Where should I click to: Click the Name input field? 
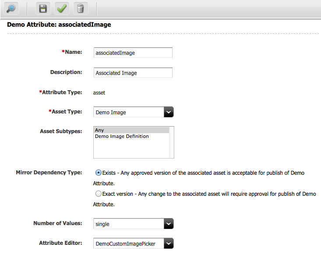pyautogui.click(x=133, y=53)
